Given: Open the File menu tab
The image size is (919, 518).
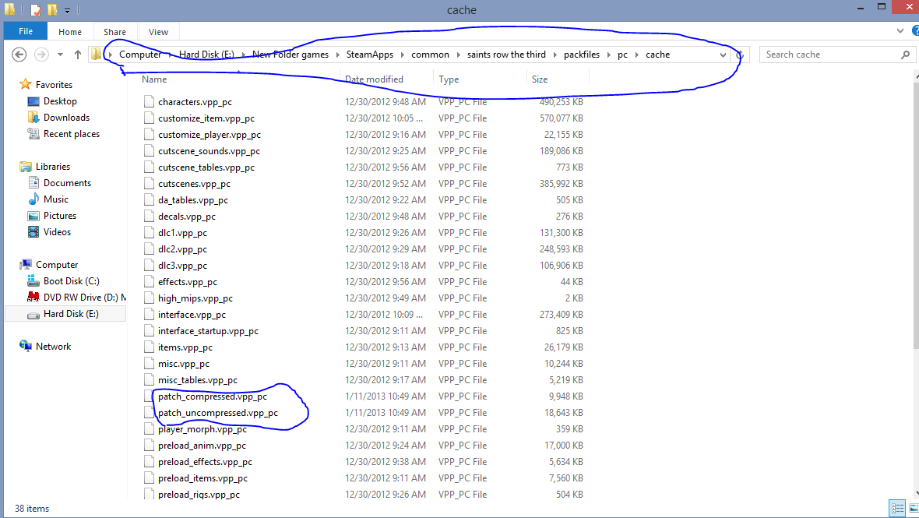Looking at the screenshot, I should [x=25, y=32].
